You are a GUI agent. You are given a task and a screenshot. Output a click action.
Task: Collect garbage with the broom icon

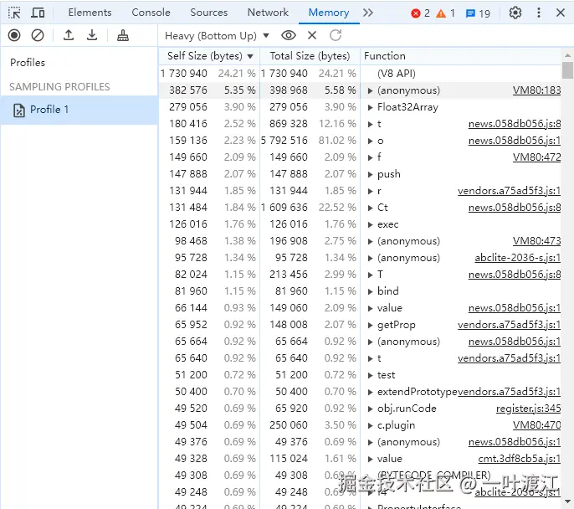(123, 35)
